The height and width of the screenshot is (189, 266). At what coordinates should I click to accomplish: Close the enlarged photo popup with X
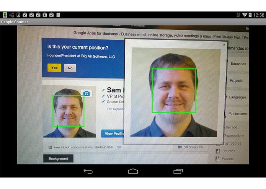tap(224, 45)
